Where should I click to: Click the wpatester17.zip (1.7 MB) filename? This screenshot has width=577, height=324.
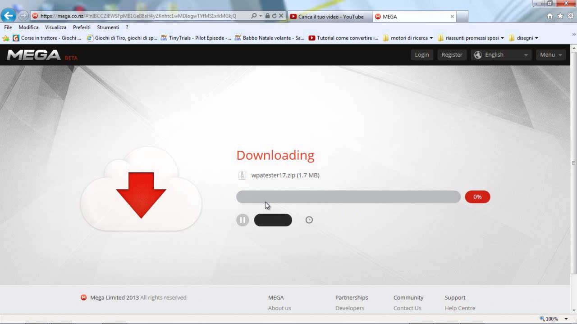pyautogui.click(x=285, y=175)
